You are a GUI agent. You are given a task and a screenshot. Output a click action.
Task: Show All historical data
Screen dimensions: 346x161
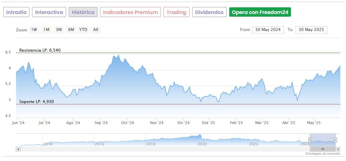(96, 30)
